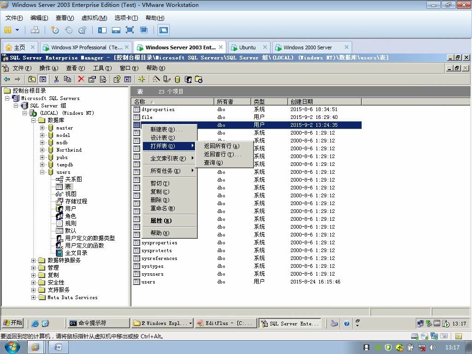Choose 属性(R) in the context menu
Image resolution: width=472 pixels, height=354 pixels.
pos(170,221)
